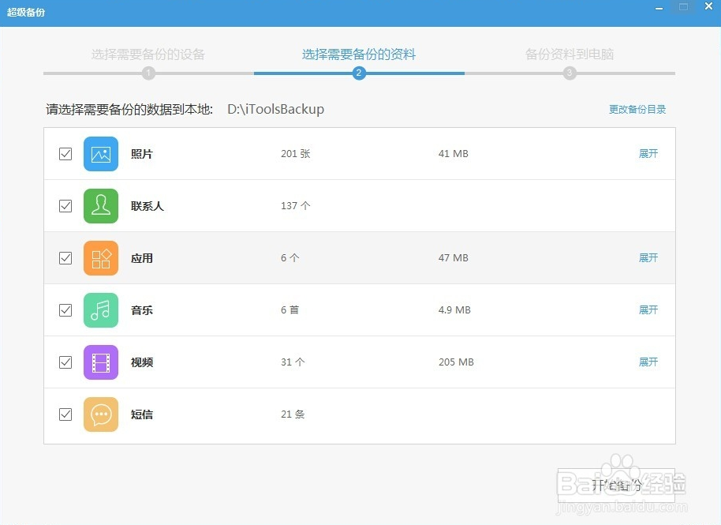Click the green Contacts (联系人) icon
This screenshot has width=721, height=525.
101,206
